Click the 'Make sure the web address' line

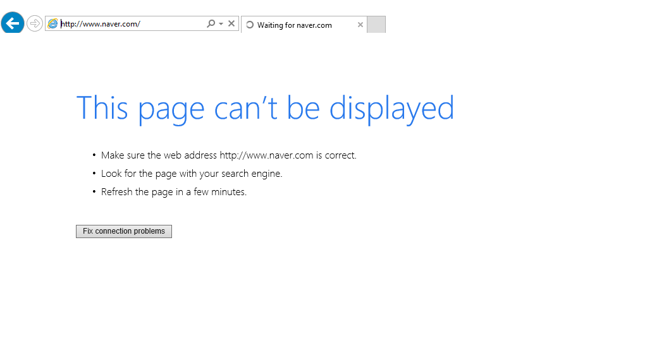(x=229, y=155)
